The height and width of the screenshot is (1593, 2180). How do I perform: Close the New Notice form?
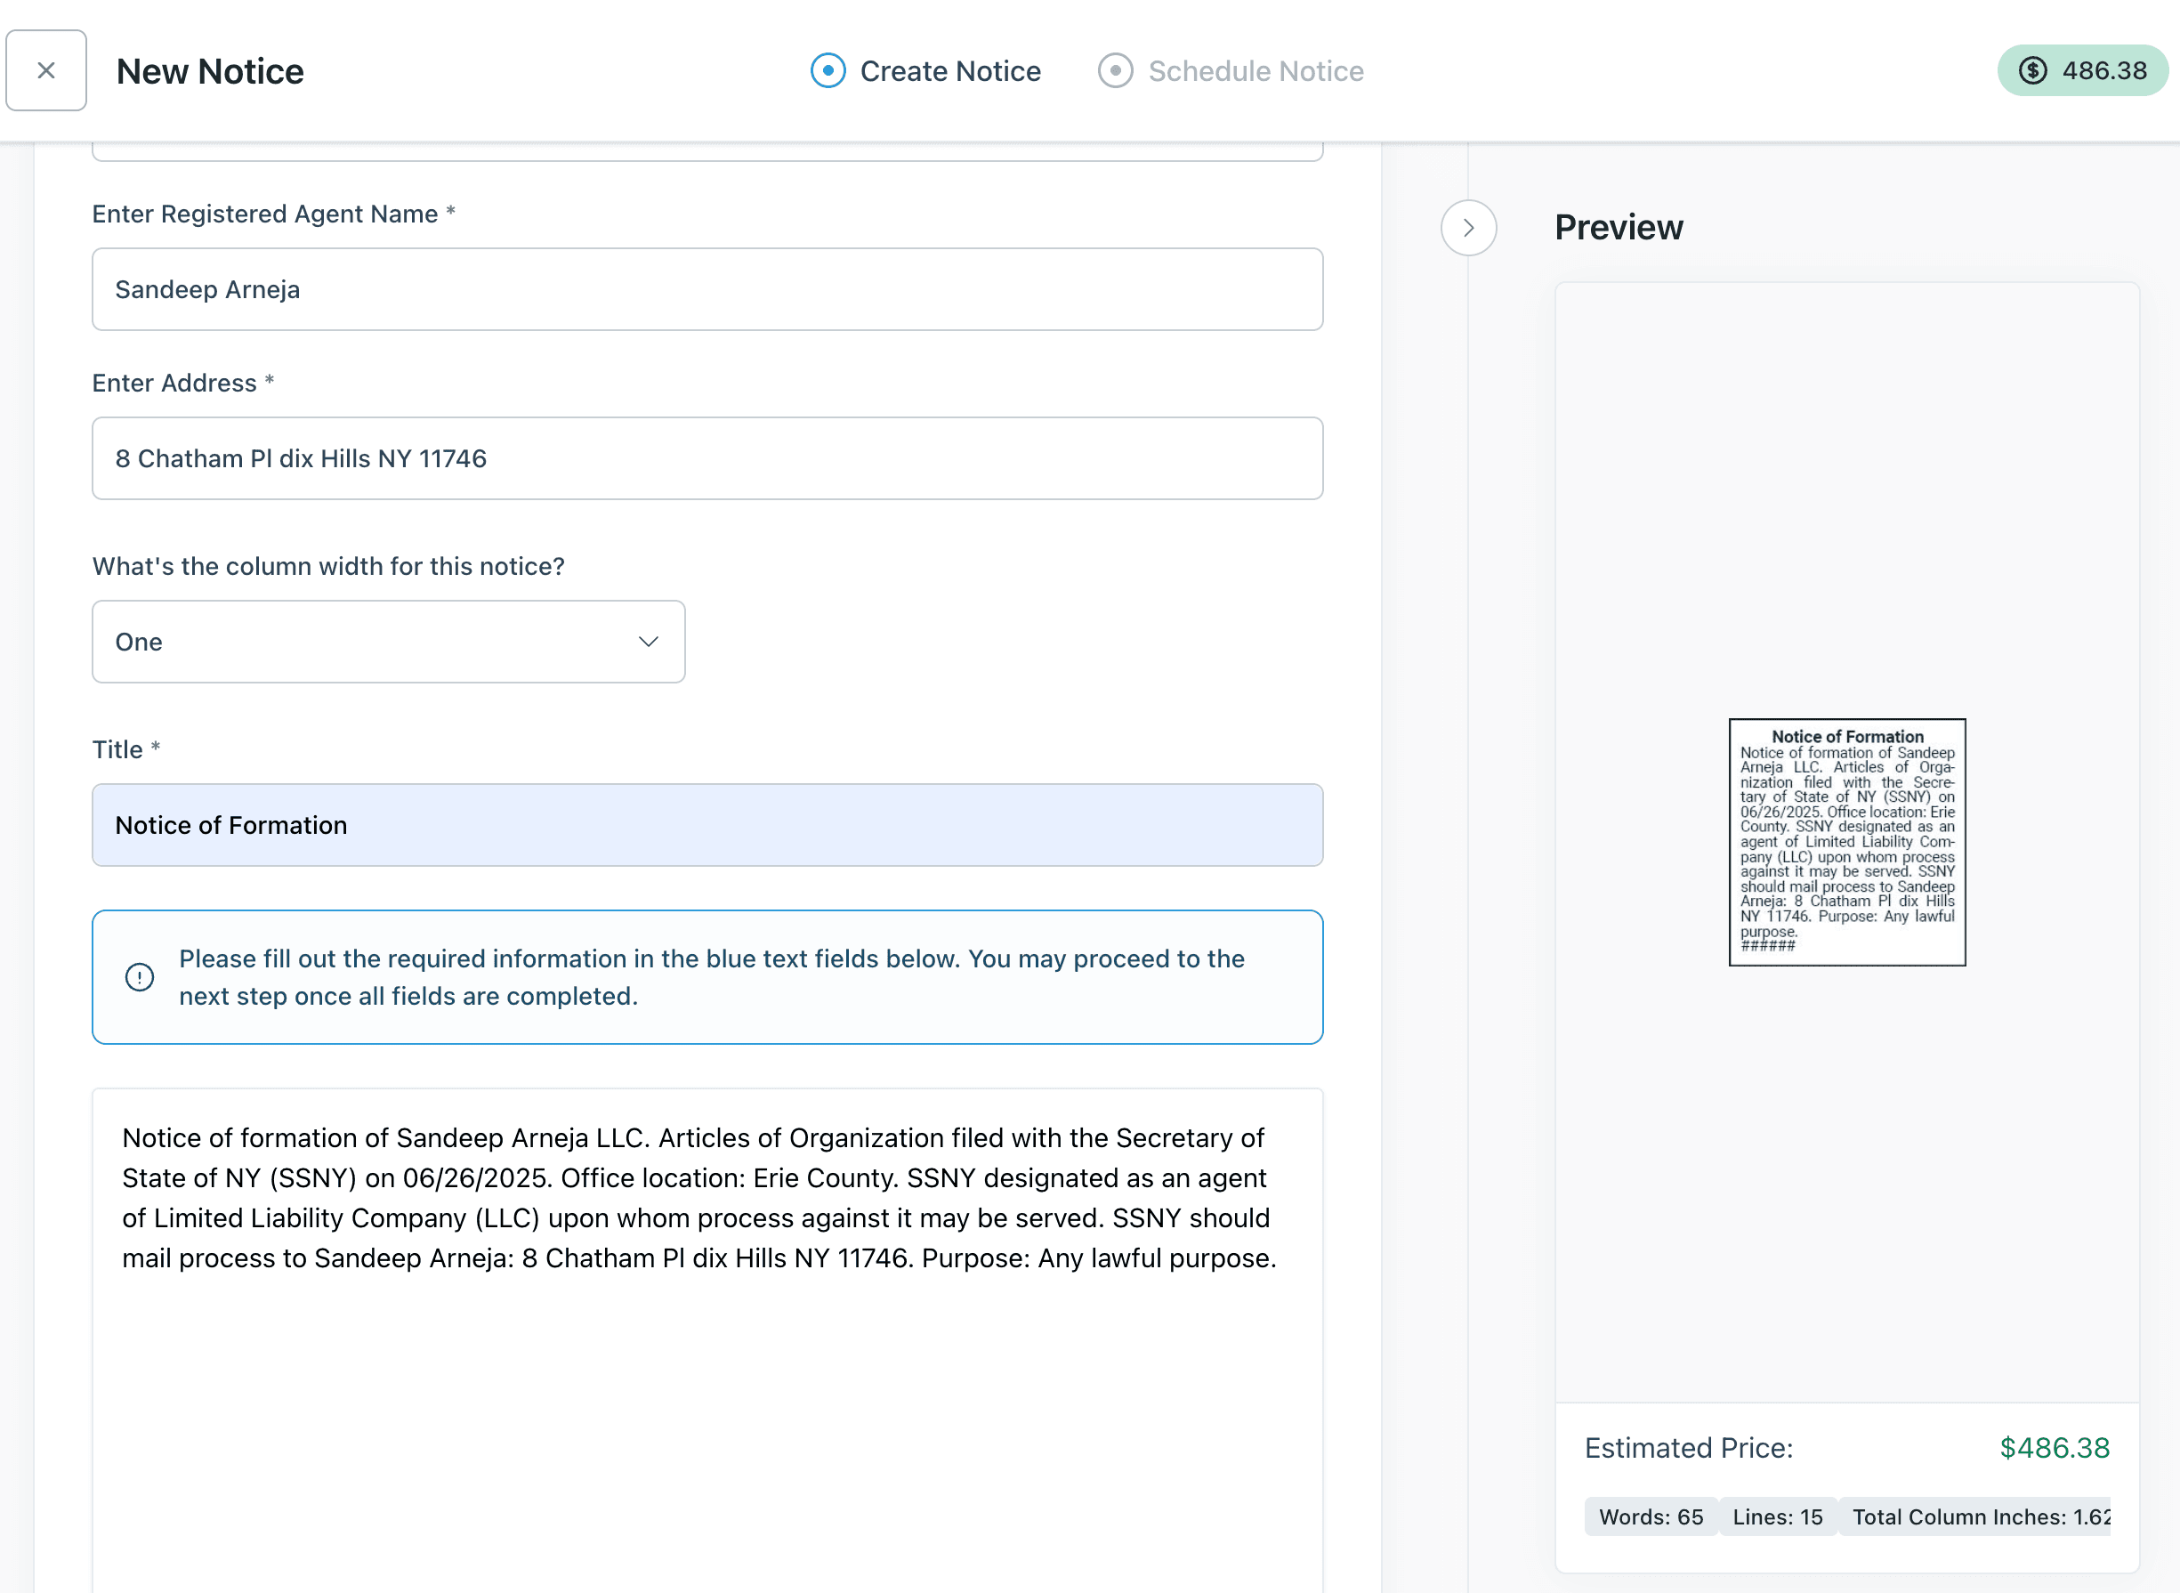[46, 70]
